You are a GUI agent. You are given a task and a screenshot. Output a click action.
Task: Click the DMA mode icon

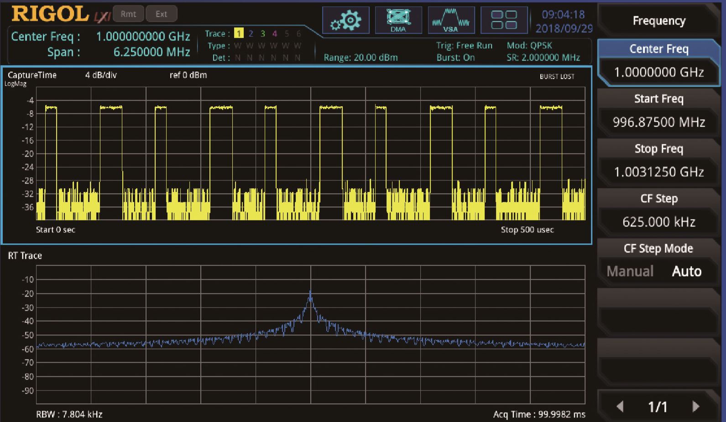398,21
